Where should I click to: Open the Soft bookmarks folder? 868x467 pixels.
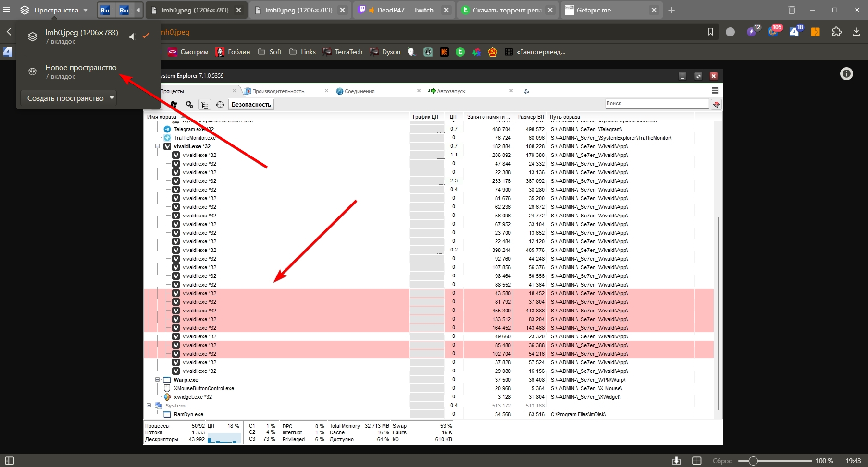270,52
